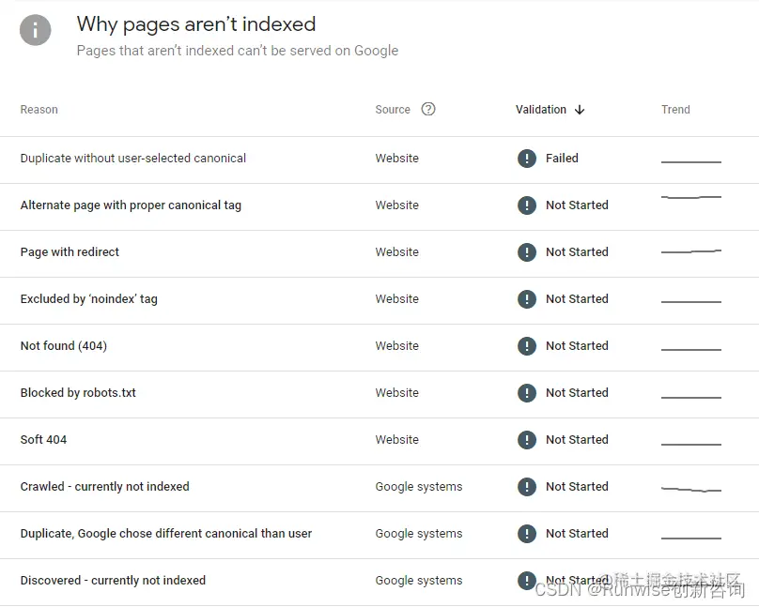
Task: Click the Source column header
Action: point(393,110)
